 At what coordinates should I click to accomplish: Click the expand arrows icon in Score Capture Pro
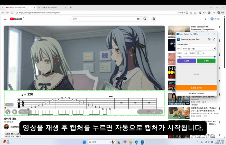pos(214,39)
